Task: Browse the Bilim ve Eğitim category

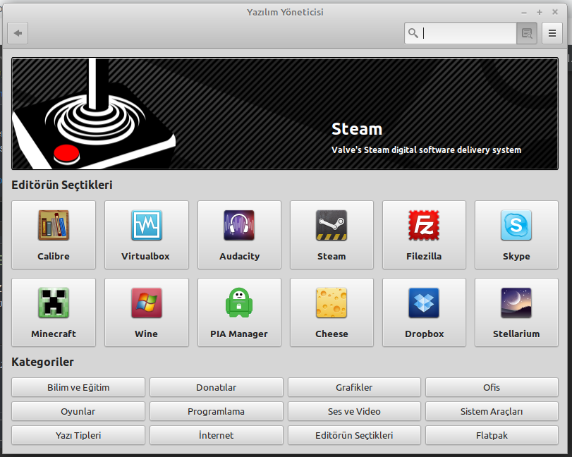Action: [78, 387]
